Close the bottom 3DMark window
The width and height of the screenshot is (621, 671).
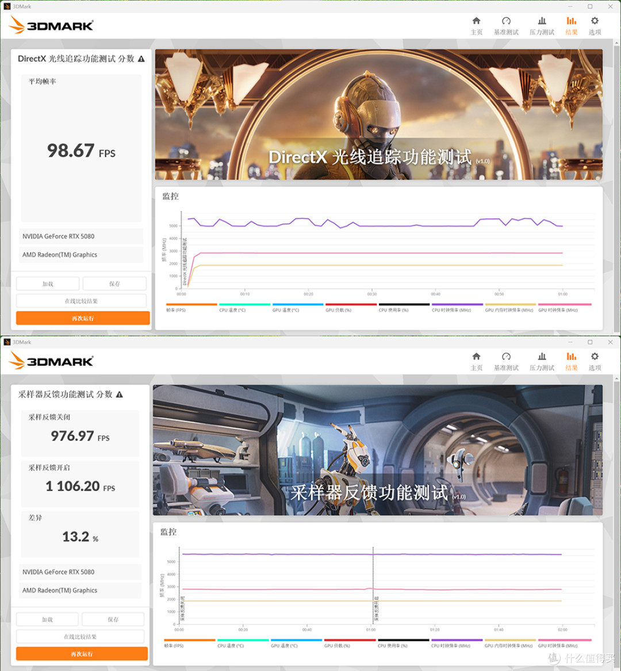point(610,342)
